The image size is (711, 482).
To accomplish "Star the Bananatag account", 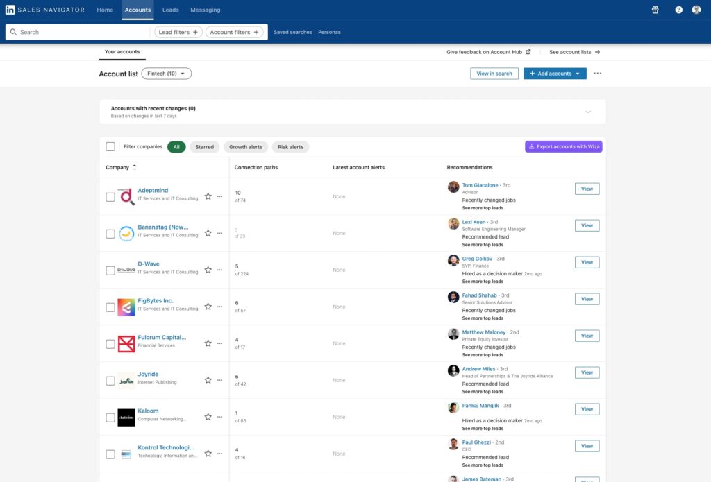I will pyautogui.click(x=208, y=233).
